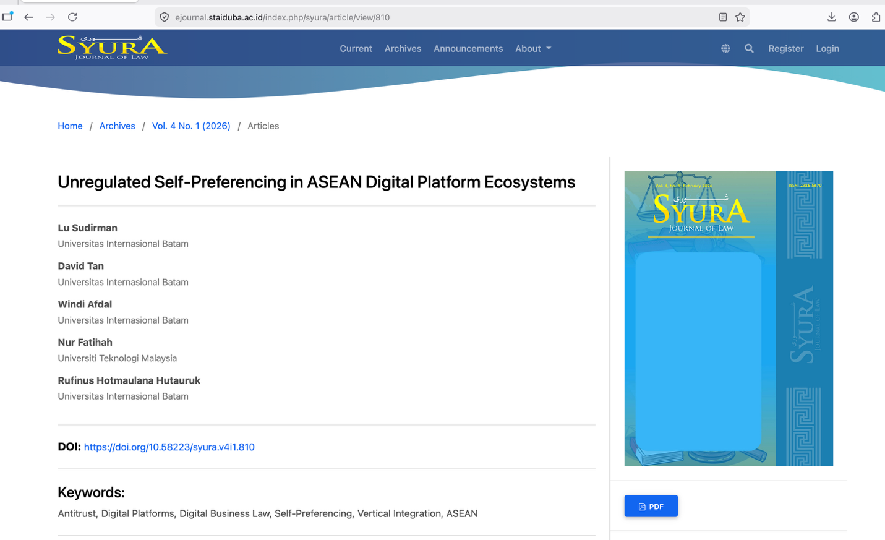Image resolution: width=885 pixels, height=540 pixels.
Task: Open the DOI link 10.58223/syura.v4i1.810
Action: tap(169, 447)
